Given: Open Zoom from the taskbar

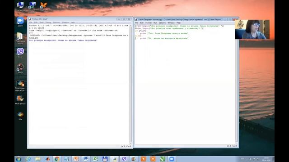Looking at the screenshot, I should [172, 159].
